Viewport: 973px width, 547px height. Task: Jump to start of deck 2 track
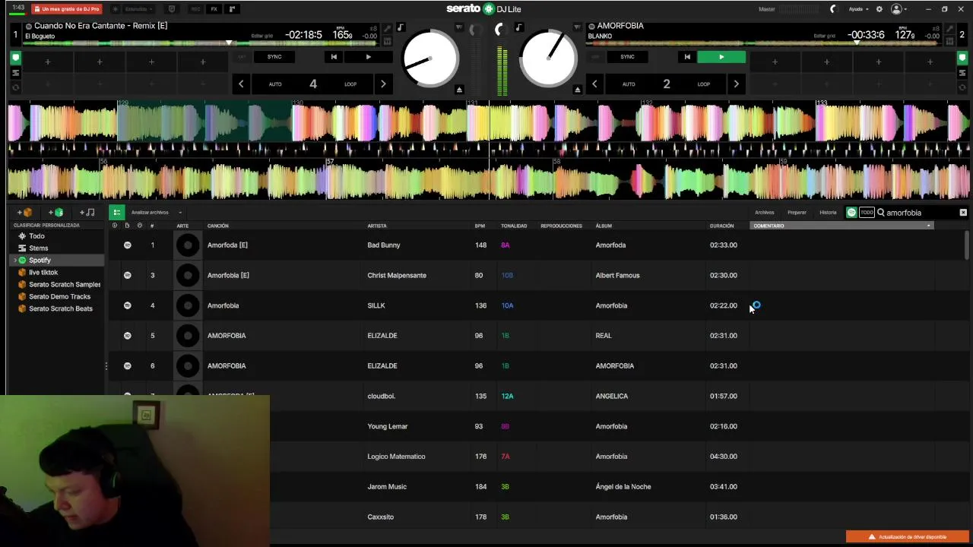pyautogui.click(x=687, y=57)
